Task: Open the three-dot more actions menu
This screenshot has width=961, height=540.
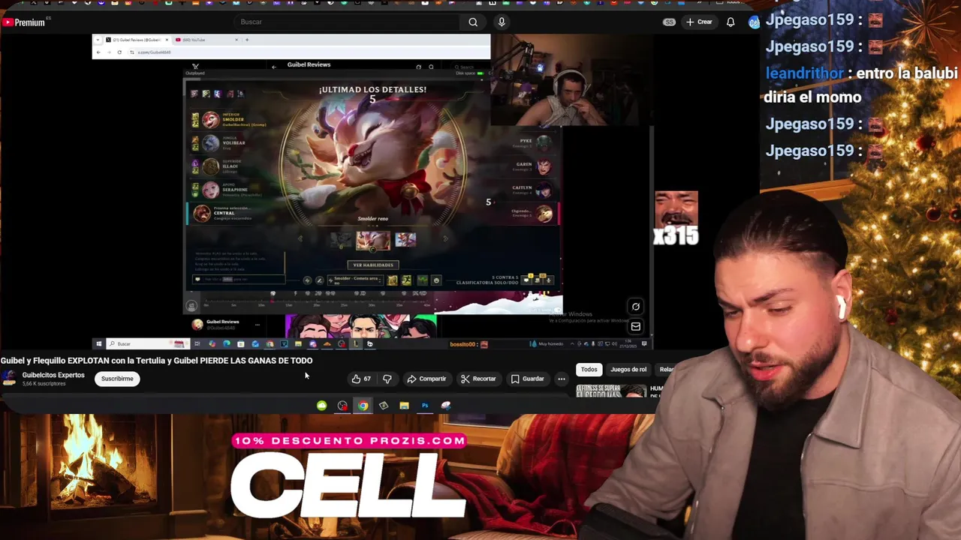Action: tap(561, 379)
